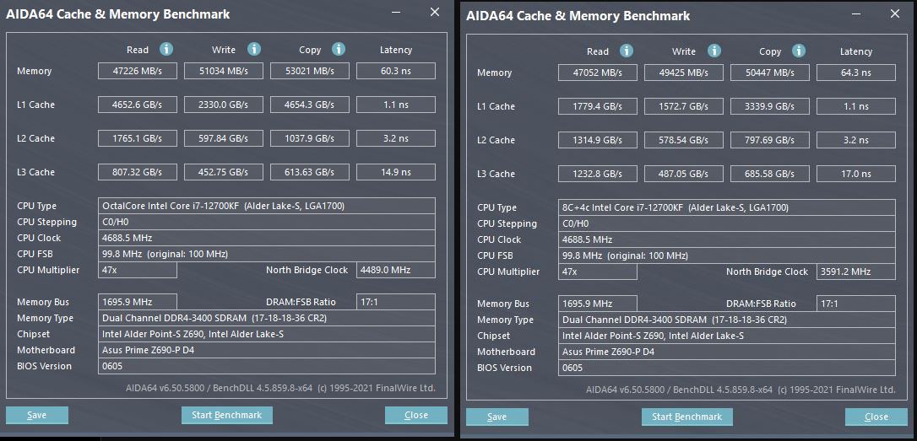This screenshot has width=917, height=441.
Task: Select the 17.0 ns L3 Cache latency field
Action: (855, 174)
